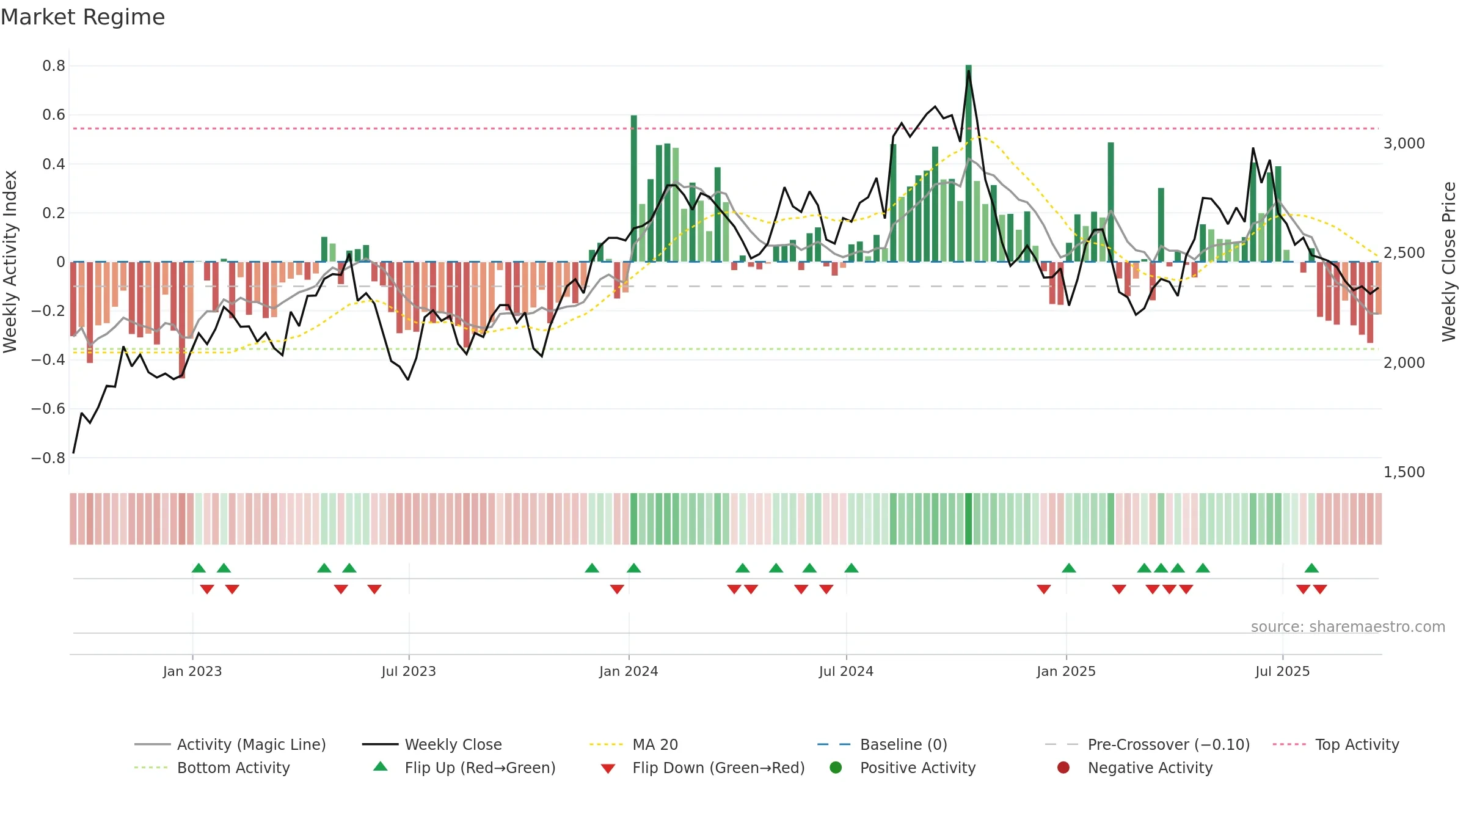Image resolution: width=1466 pixels, height=825 pixels.
Task: Click the Flip Down red triangle legend icon
Action: [x=608, y=769]
